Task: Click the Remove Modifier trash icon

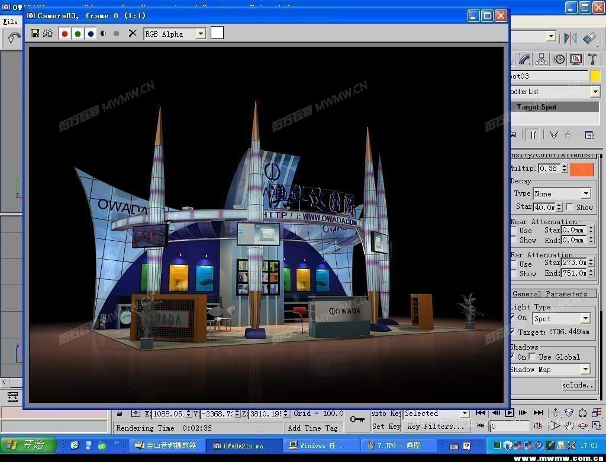Action: [x=568, y=135]
